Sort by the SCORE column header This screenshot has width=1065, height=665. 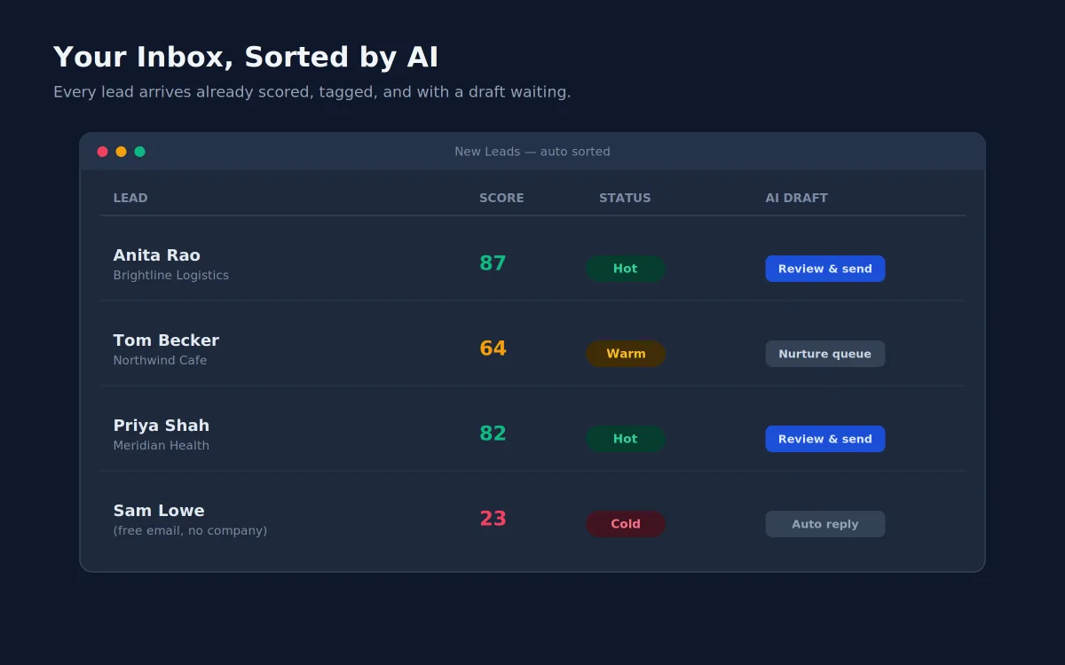[501, 198]
